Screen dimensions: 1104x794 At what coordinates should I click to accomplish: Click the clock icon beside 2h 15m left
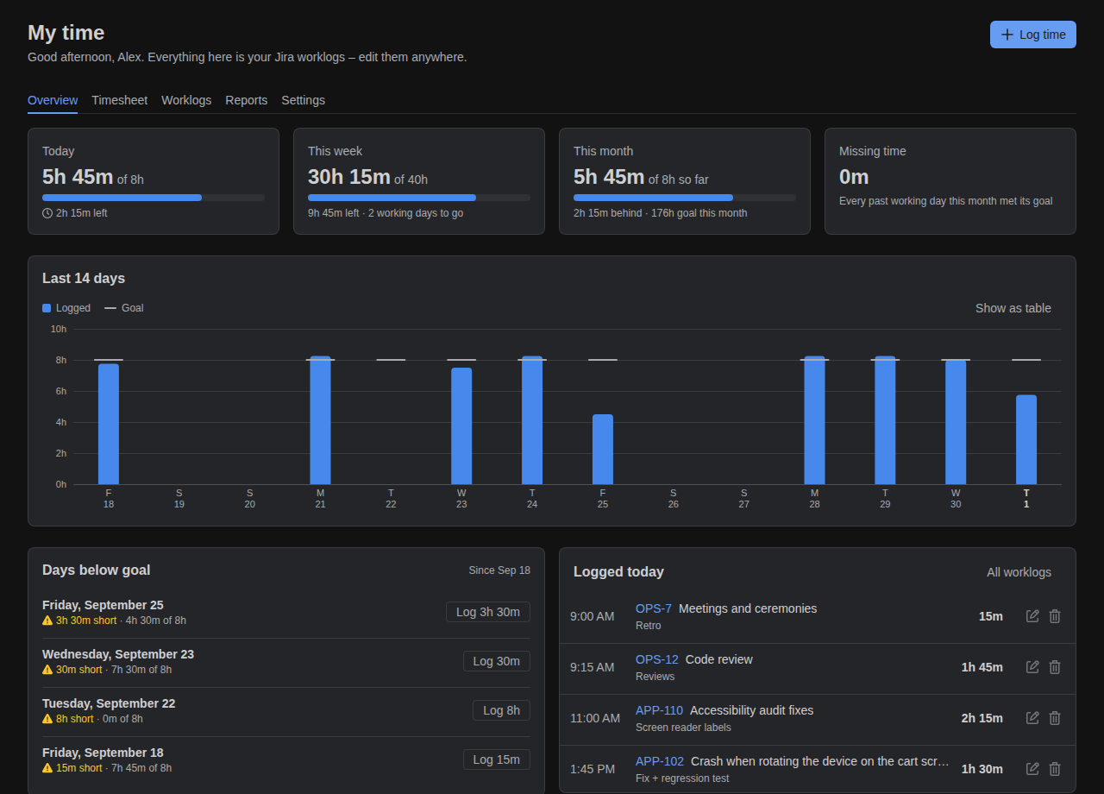pos(47,213)
